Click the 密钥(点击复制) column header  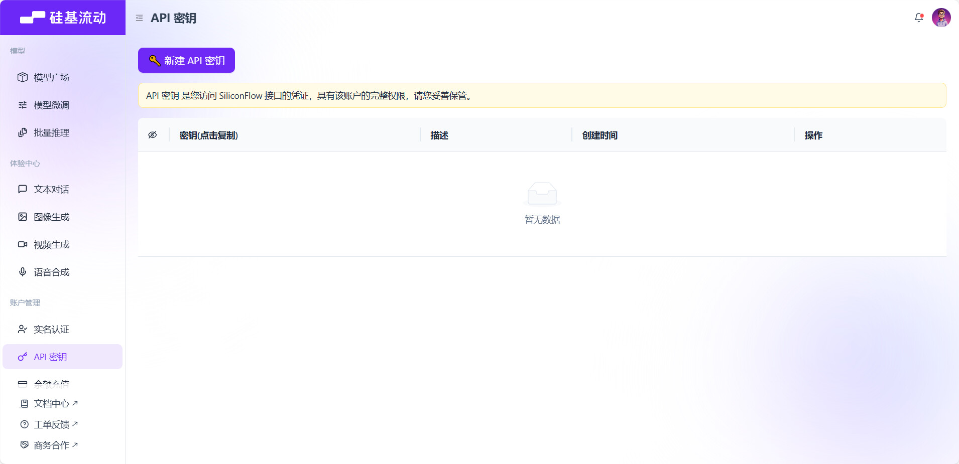(x=208, y=135)
